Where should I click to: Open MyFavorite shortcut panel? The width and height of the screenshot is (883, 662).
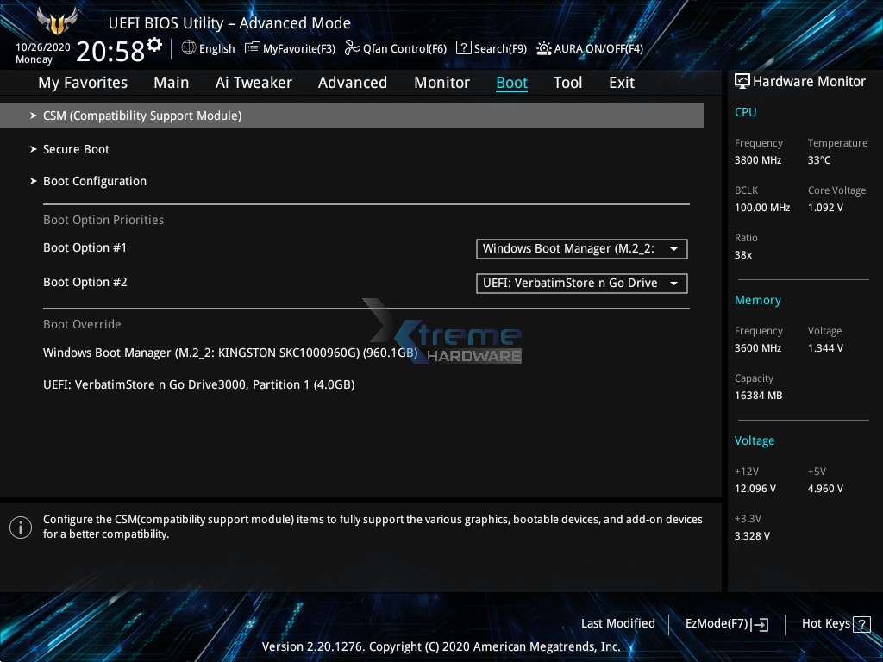coord(290,48)
